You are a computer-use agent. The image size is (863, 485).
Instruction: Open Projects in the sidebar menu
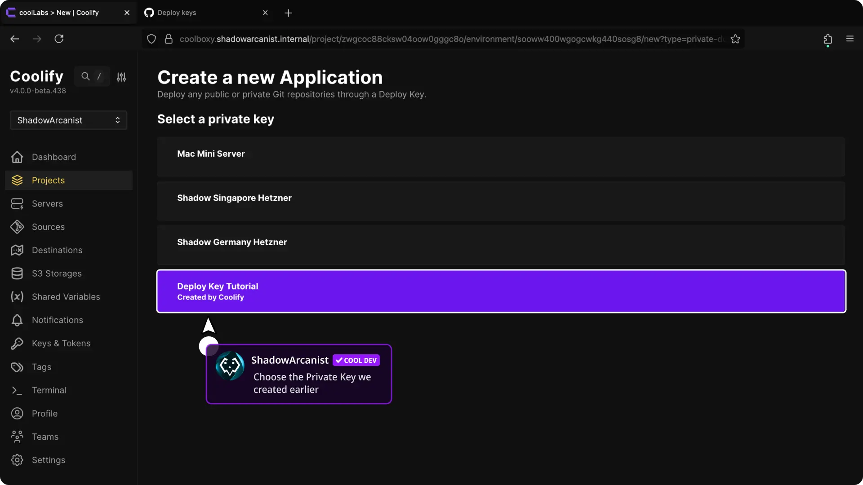tap(48, 181)
